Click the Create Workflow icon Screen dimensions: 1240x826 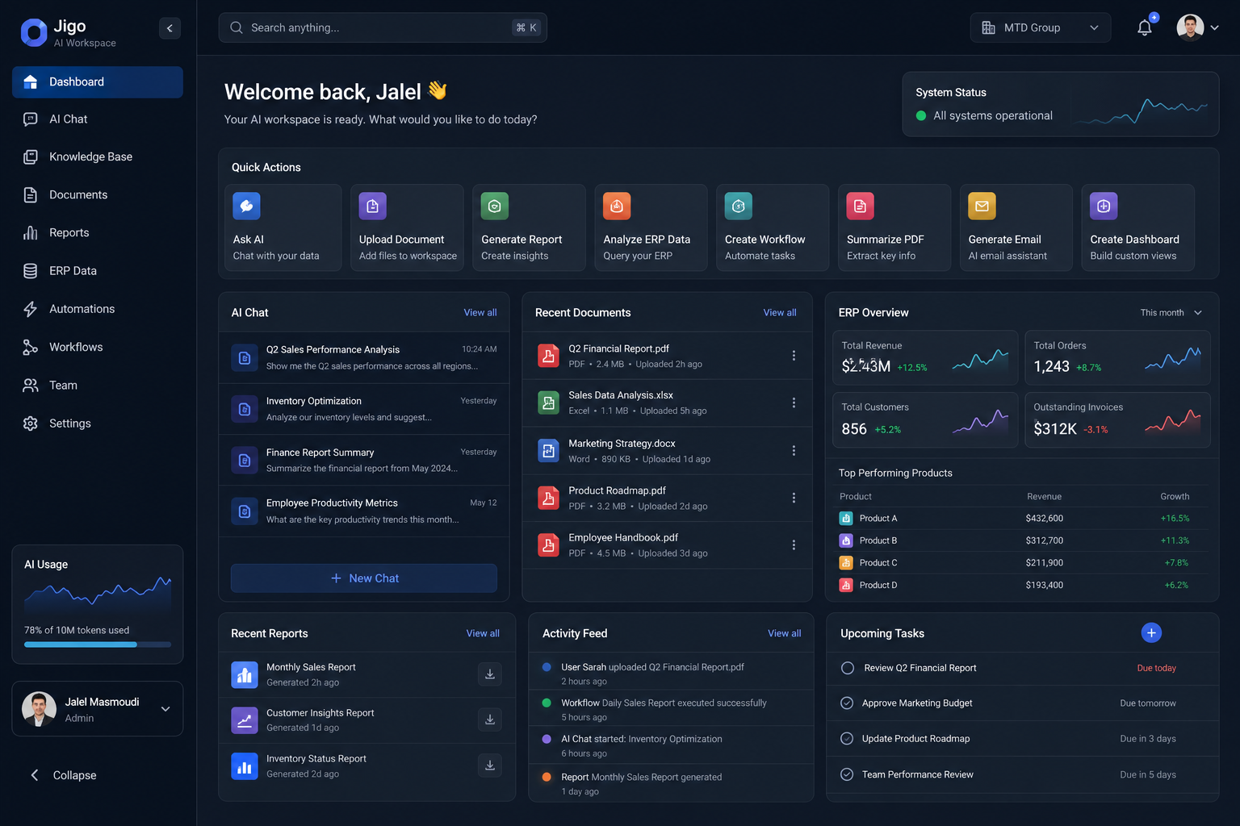[x=738, y=206]
